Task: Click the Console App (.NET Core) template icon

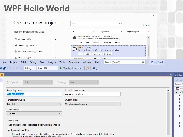Action: click(16, 45)
